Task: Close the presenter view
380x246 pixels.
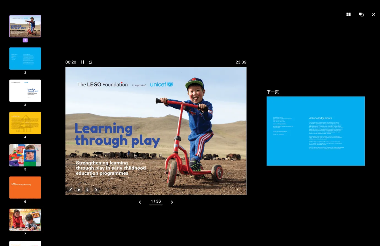Action: coord(373,14)
